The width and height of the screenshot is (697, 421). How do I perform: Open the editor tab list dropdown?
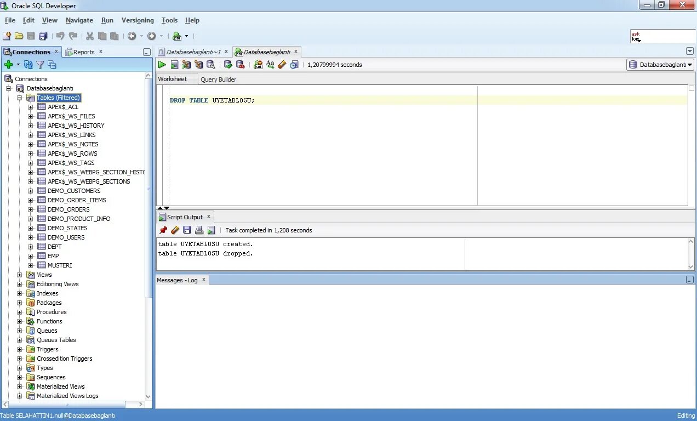pyautogui.click(x=690, y=51)
